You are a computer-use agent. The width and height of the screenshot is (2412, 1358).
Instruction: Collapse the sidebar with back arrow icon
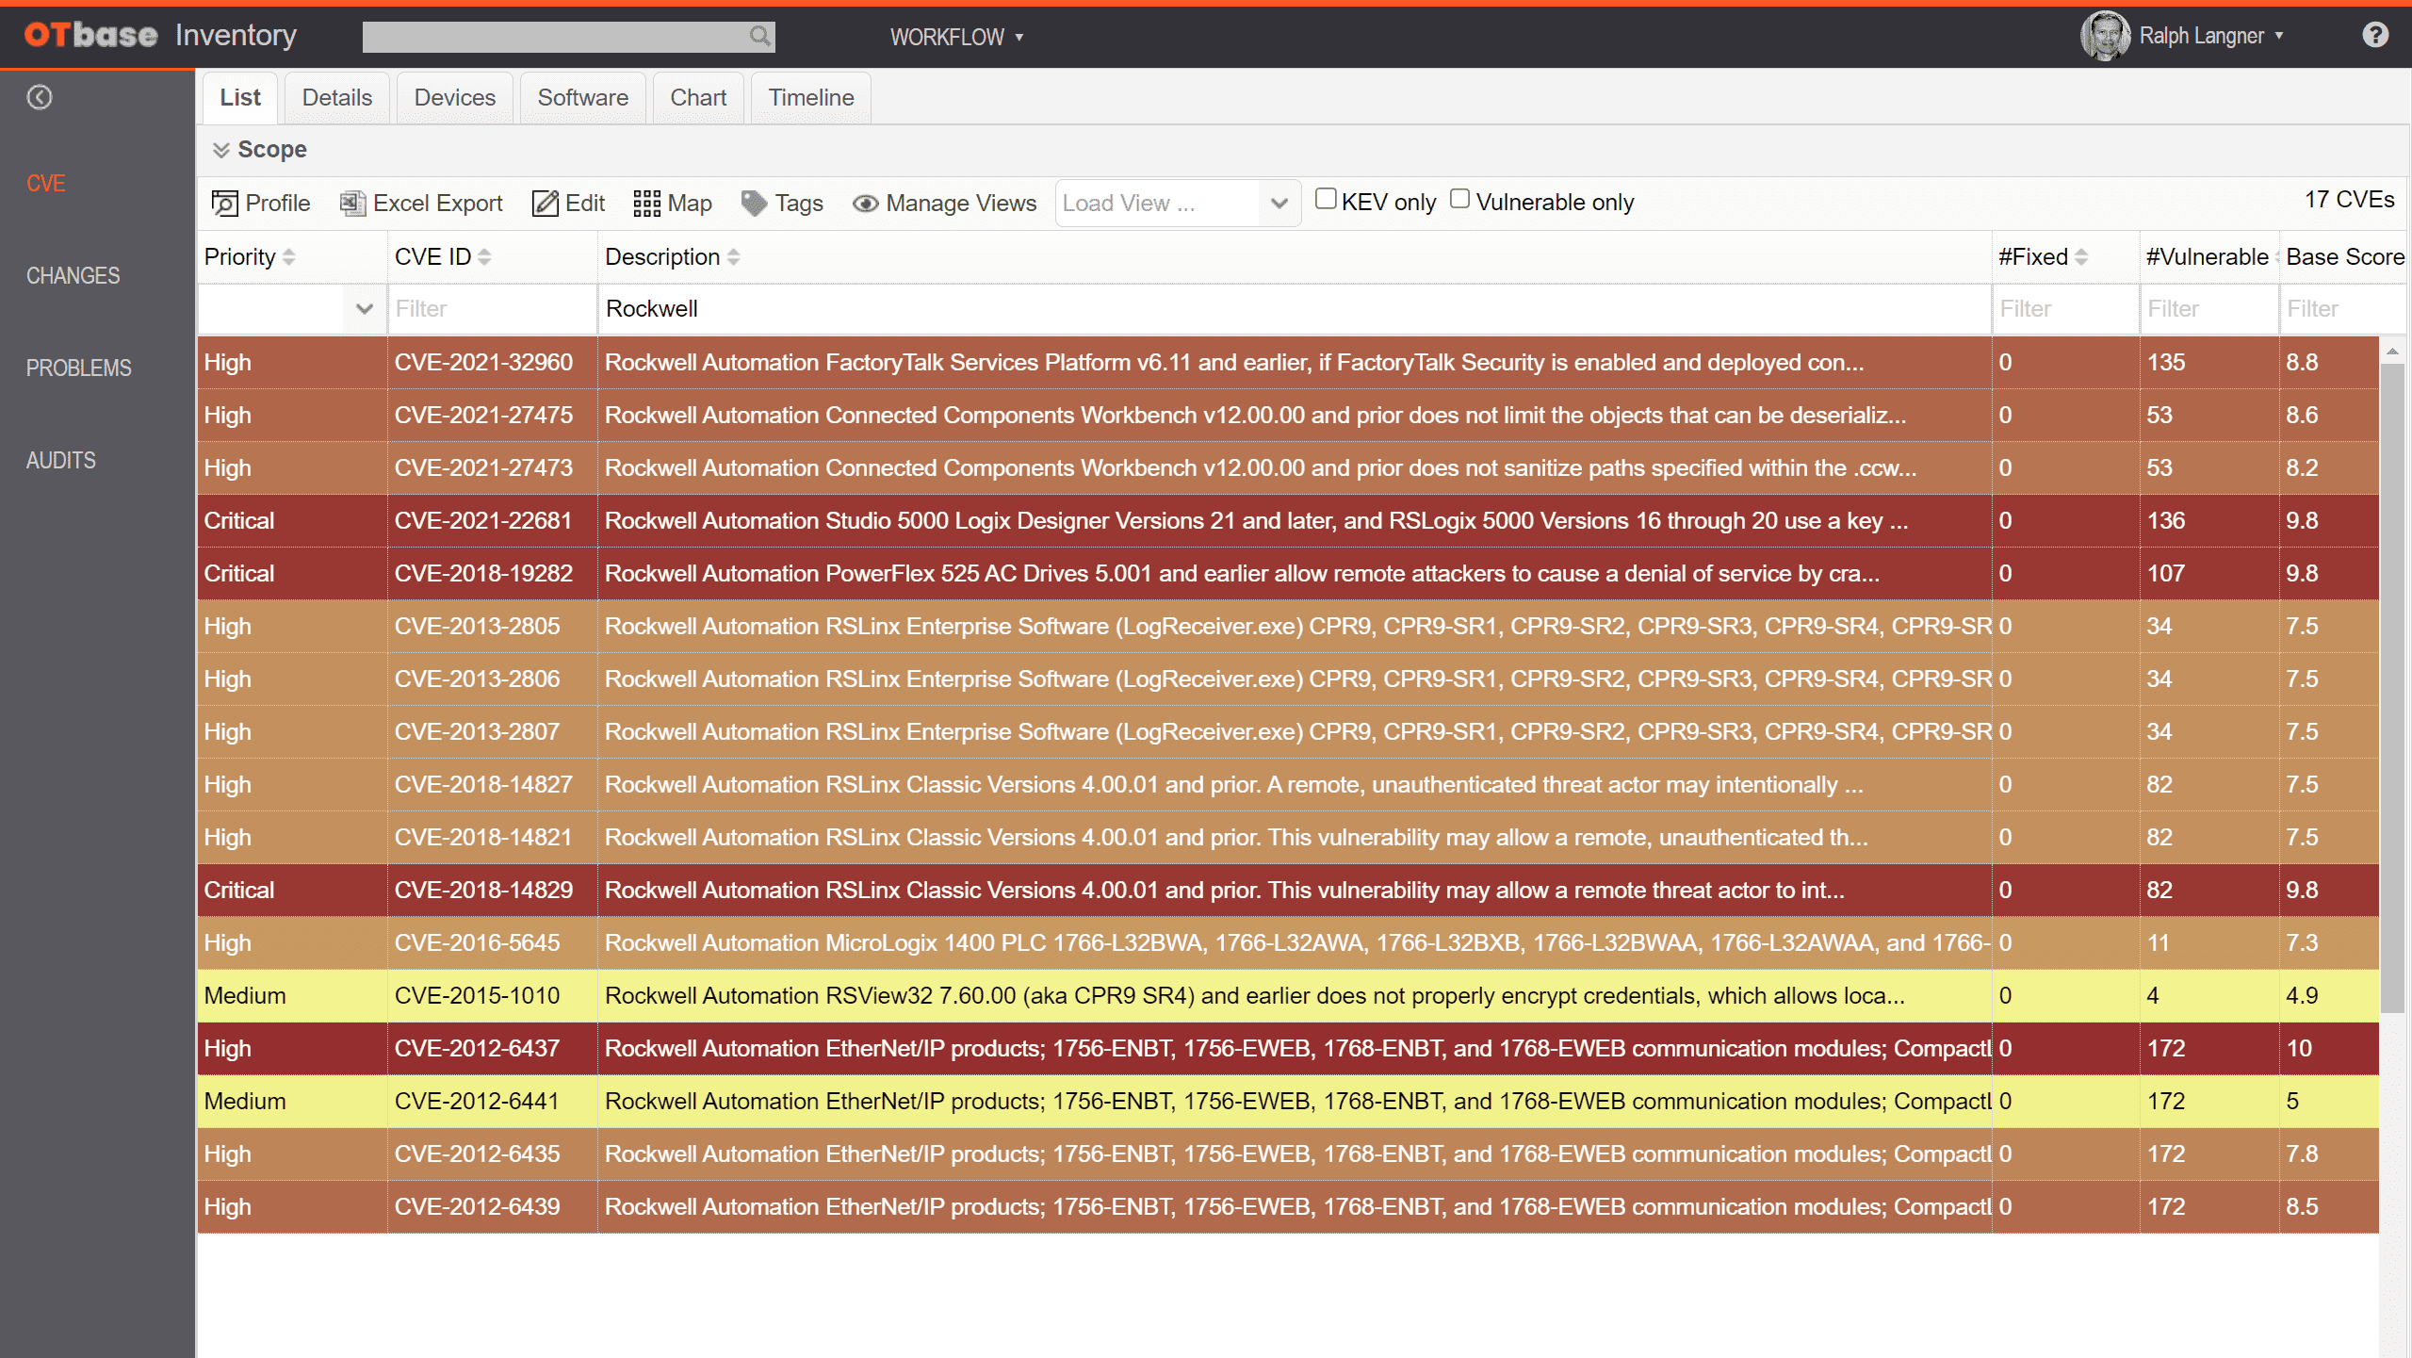[x=40, y=97]
